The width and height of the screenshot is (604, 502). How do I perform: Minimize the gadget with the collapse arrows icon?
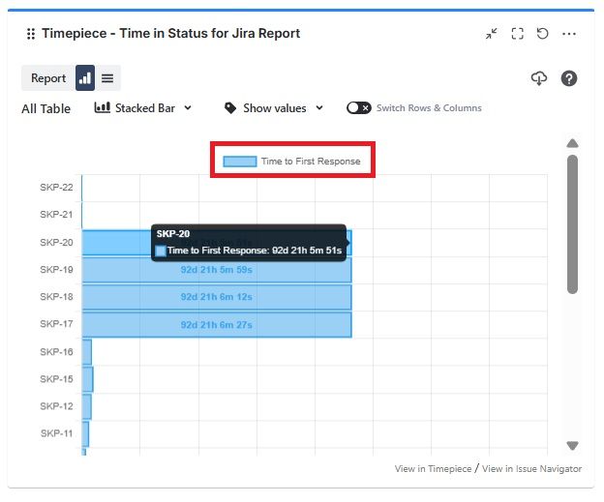point(491,34)
